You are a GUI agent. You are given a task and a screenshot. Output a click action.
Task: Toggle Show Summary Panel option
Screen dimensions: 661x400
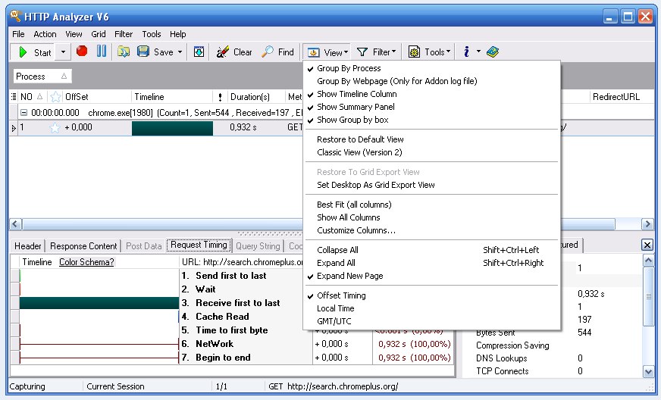click(356, 107)
